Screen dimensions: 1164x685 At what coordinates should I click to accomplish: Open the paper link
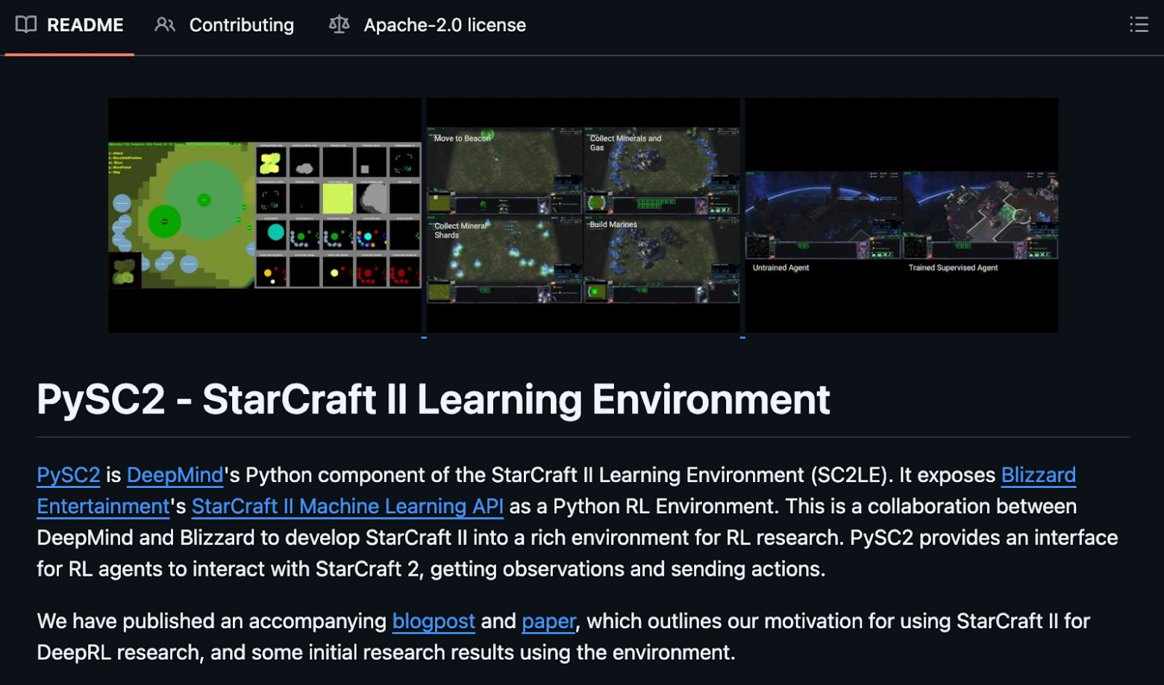pyautogui.click(x=548, y=622)
